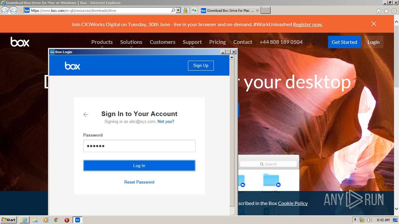The height and width of the screenshot is (224, 399).
Task: Click browser page scrollbar down arrow
Action: point(397,208)
